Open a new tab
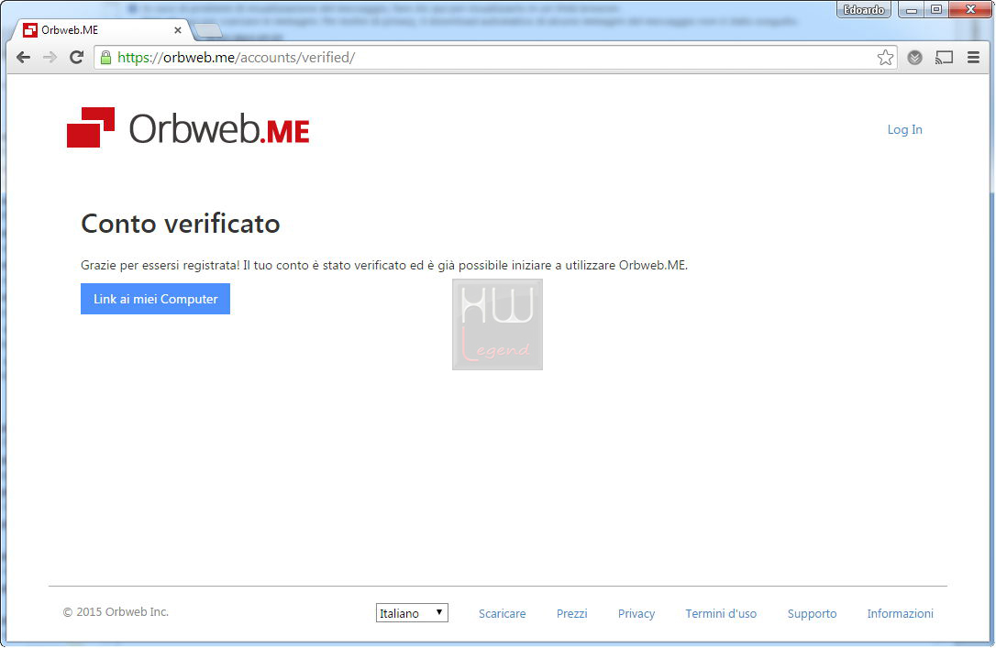The image size is (996, 648). (x=207, y=30)
